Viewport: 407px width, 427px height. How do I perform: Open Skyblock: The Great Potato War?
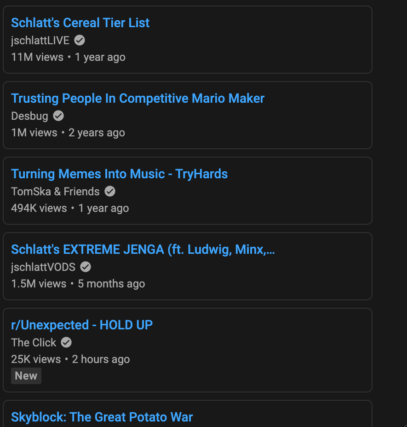pos(102,417)
